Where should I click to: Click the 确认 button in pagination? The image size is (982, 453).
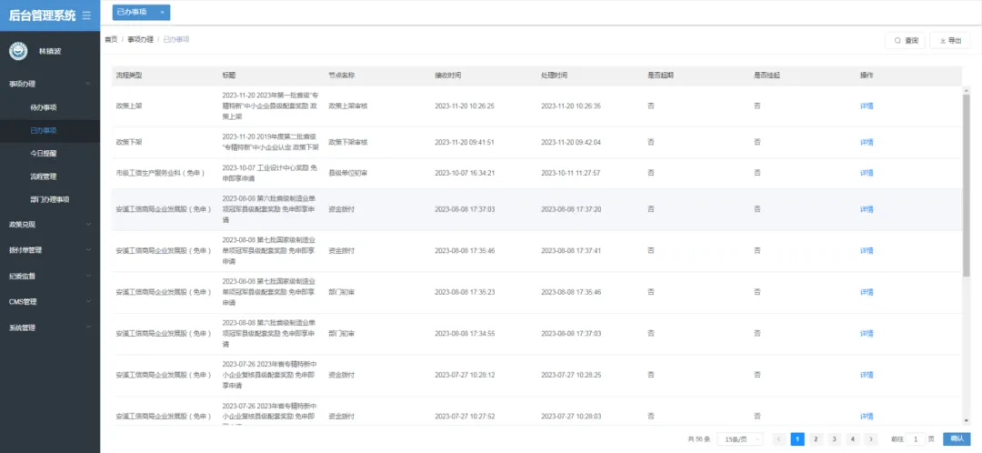click(x=957, y=439)
